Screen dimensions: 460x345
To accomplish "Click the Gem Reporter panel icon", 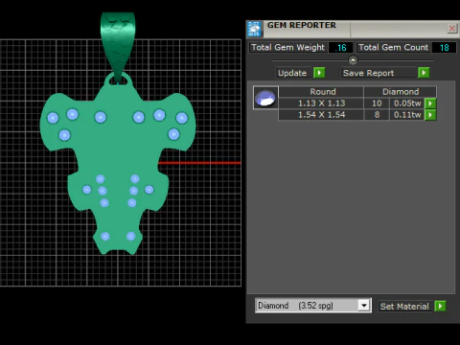I will 254,29.
